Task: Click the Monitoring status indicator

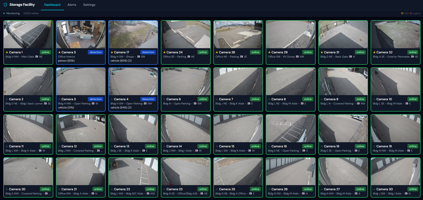Action: pos(11,13)
